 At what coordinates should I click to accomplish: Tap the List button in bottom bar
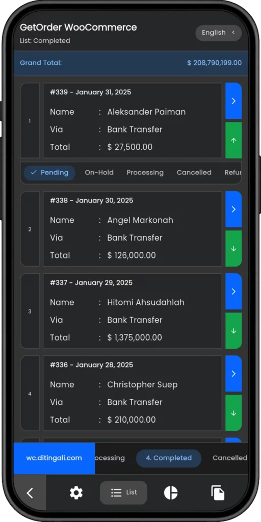[123, 493]
